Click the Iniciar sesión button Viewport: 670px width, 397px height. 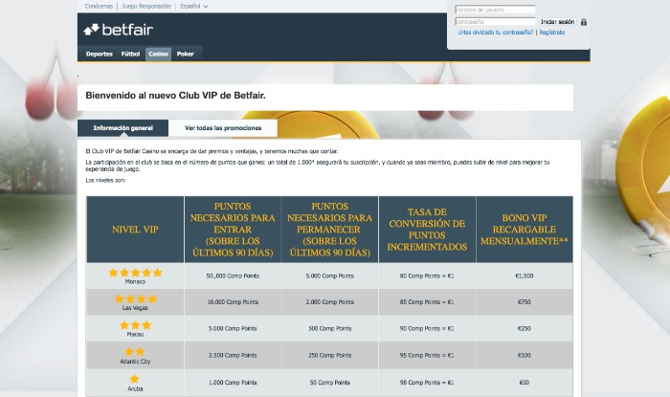tap(557, 22)
